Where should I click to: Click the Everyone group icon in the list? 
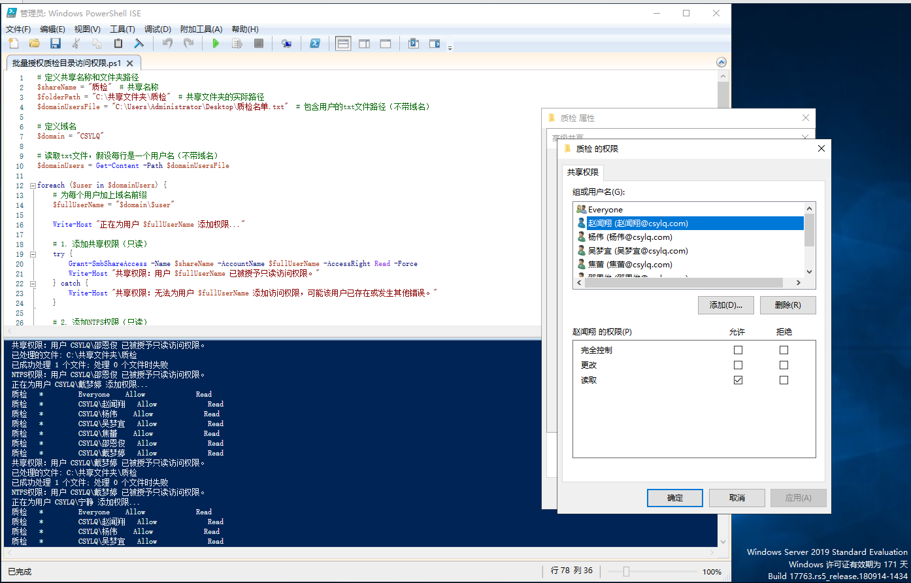tap(582, 209)
